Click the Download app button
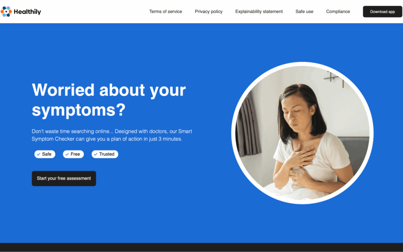 click(x=383, y=11)
